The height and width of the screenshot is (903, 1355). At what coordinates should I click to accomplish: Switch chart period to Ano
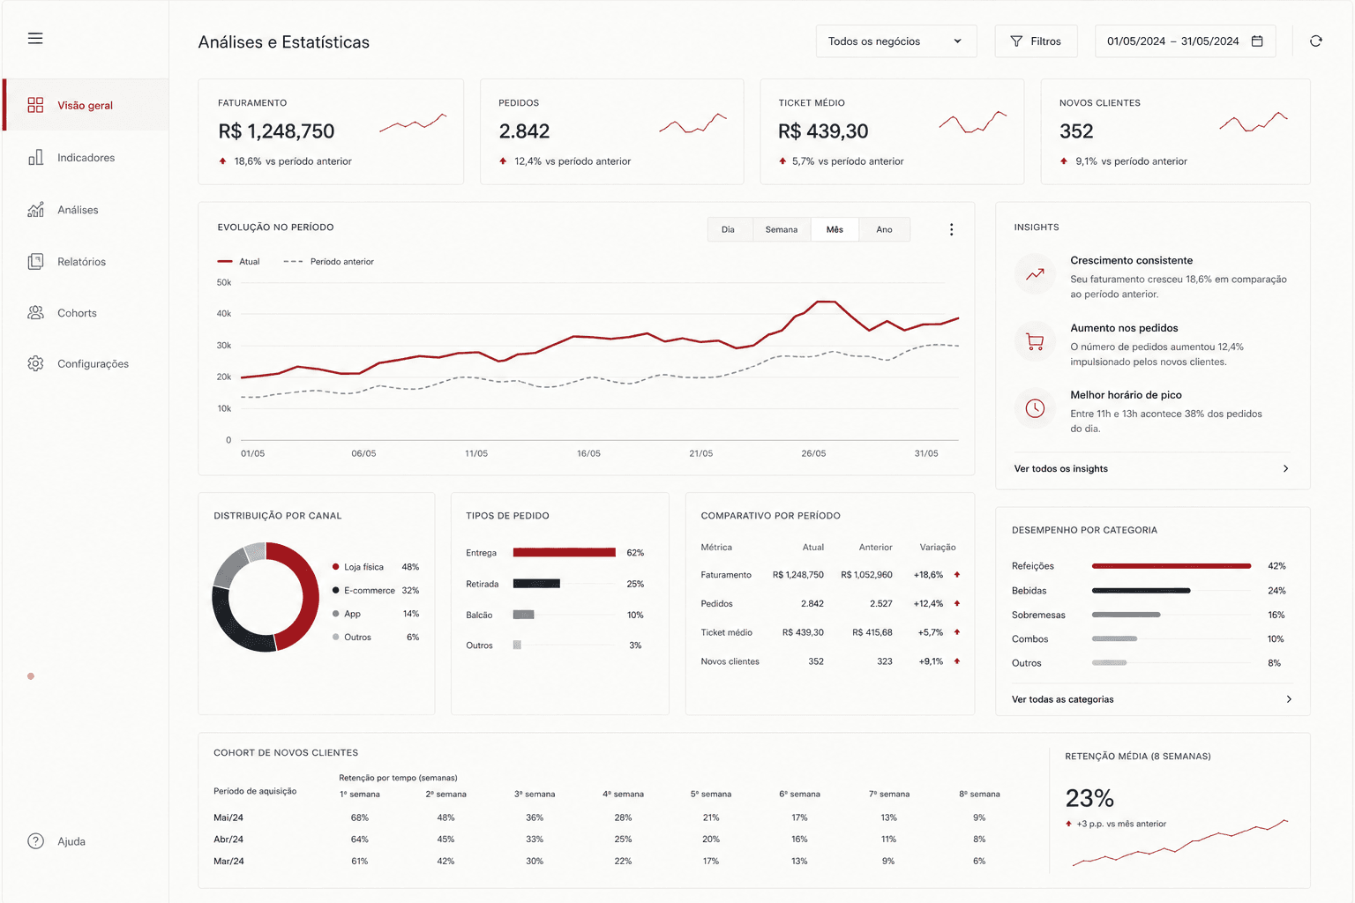coord(884,229)
